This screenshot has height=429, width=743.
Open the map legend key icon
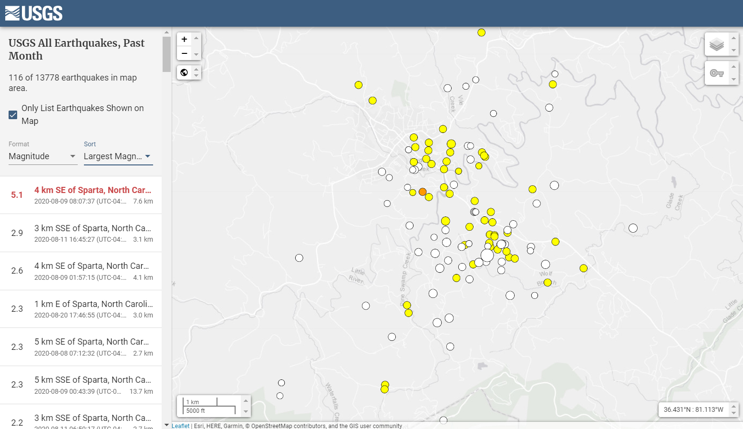[x=717, y=73]
